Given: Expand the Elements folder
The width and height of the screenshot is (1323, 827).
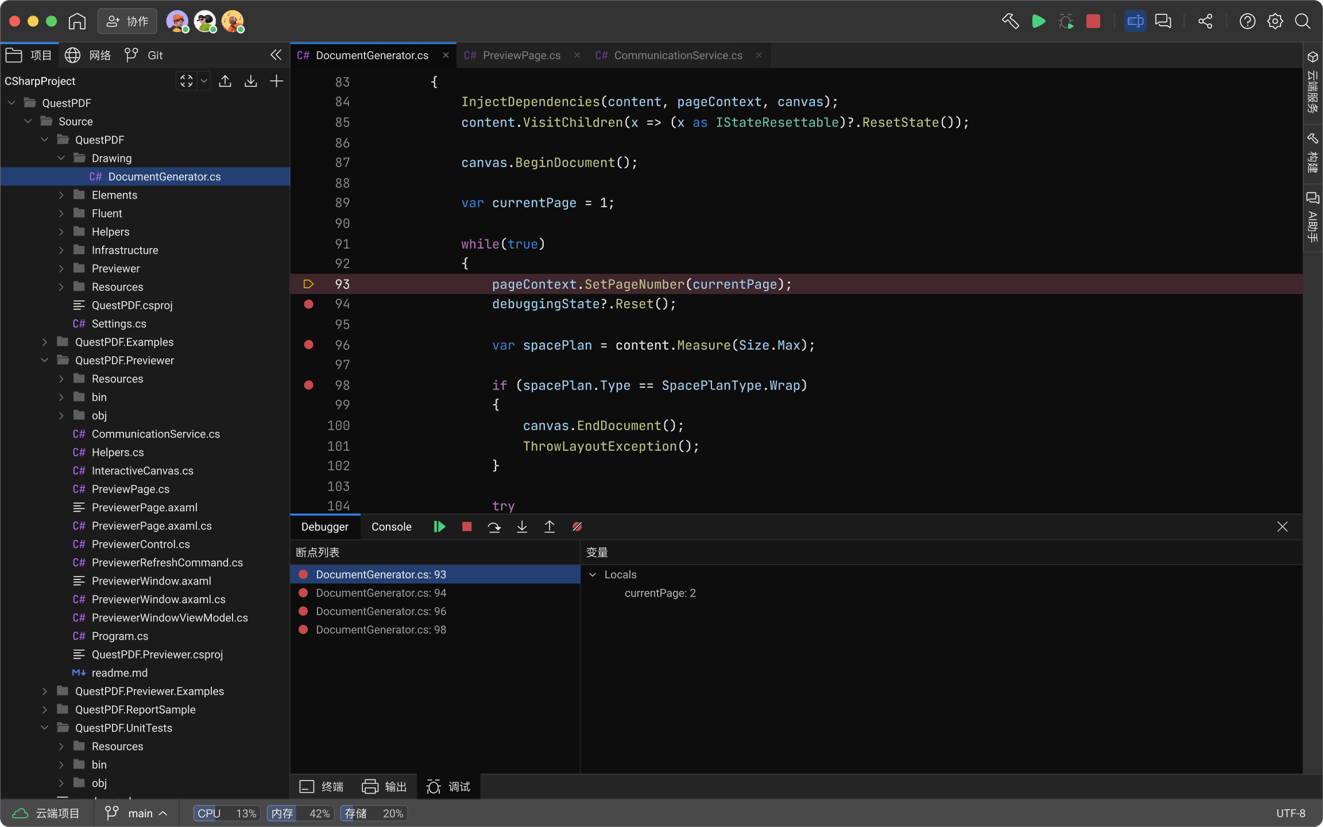Looking at the screenshot, I should pyautogui.click(x=61, y=195).
